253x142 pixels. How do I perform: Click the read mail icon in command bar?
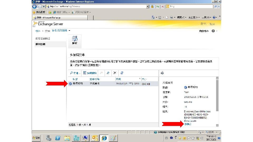click(167, 17)
